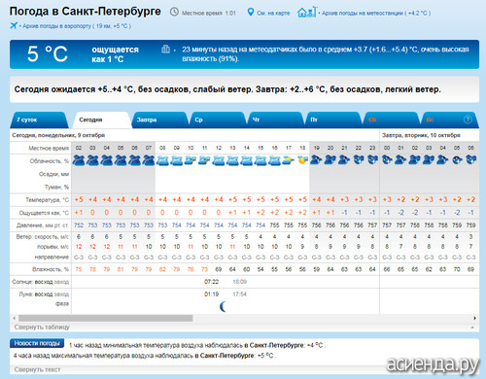Click sunrise time '07:22'

[x=211, y=282]
